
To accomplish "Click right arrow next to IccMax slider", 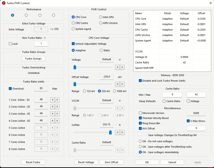I will [x=122, y=132].
